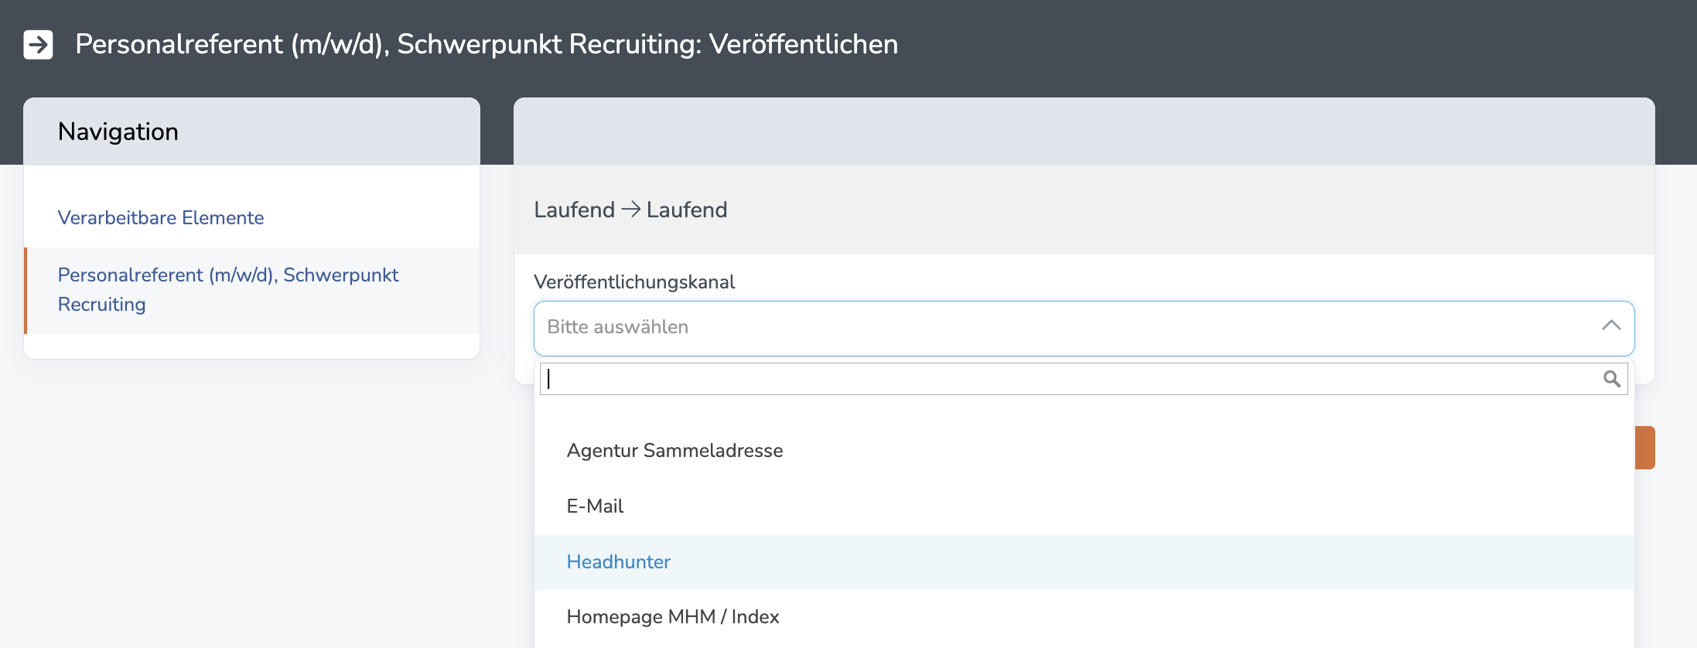
Task: Click the page title Personalreferent Veröffentlichen
Action: 487,44
